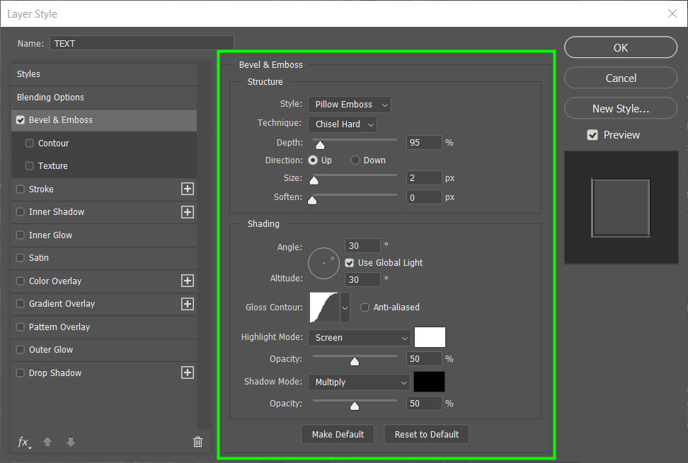Move effect down with the down arrow
Screen dimensions: 688x463
[x=71, y=442]
